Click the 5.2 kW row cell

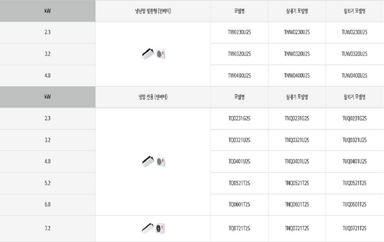coord(48,183)
